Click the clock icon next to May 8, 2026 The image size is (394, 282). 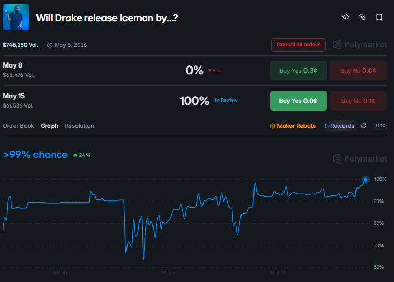click(50, 45)
